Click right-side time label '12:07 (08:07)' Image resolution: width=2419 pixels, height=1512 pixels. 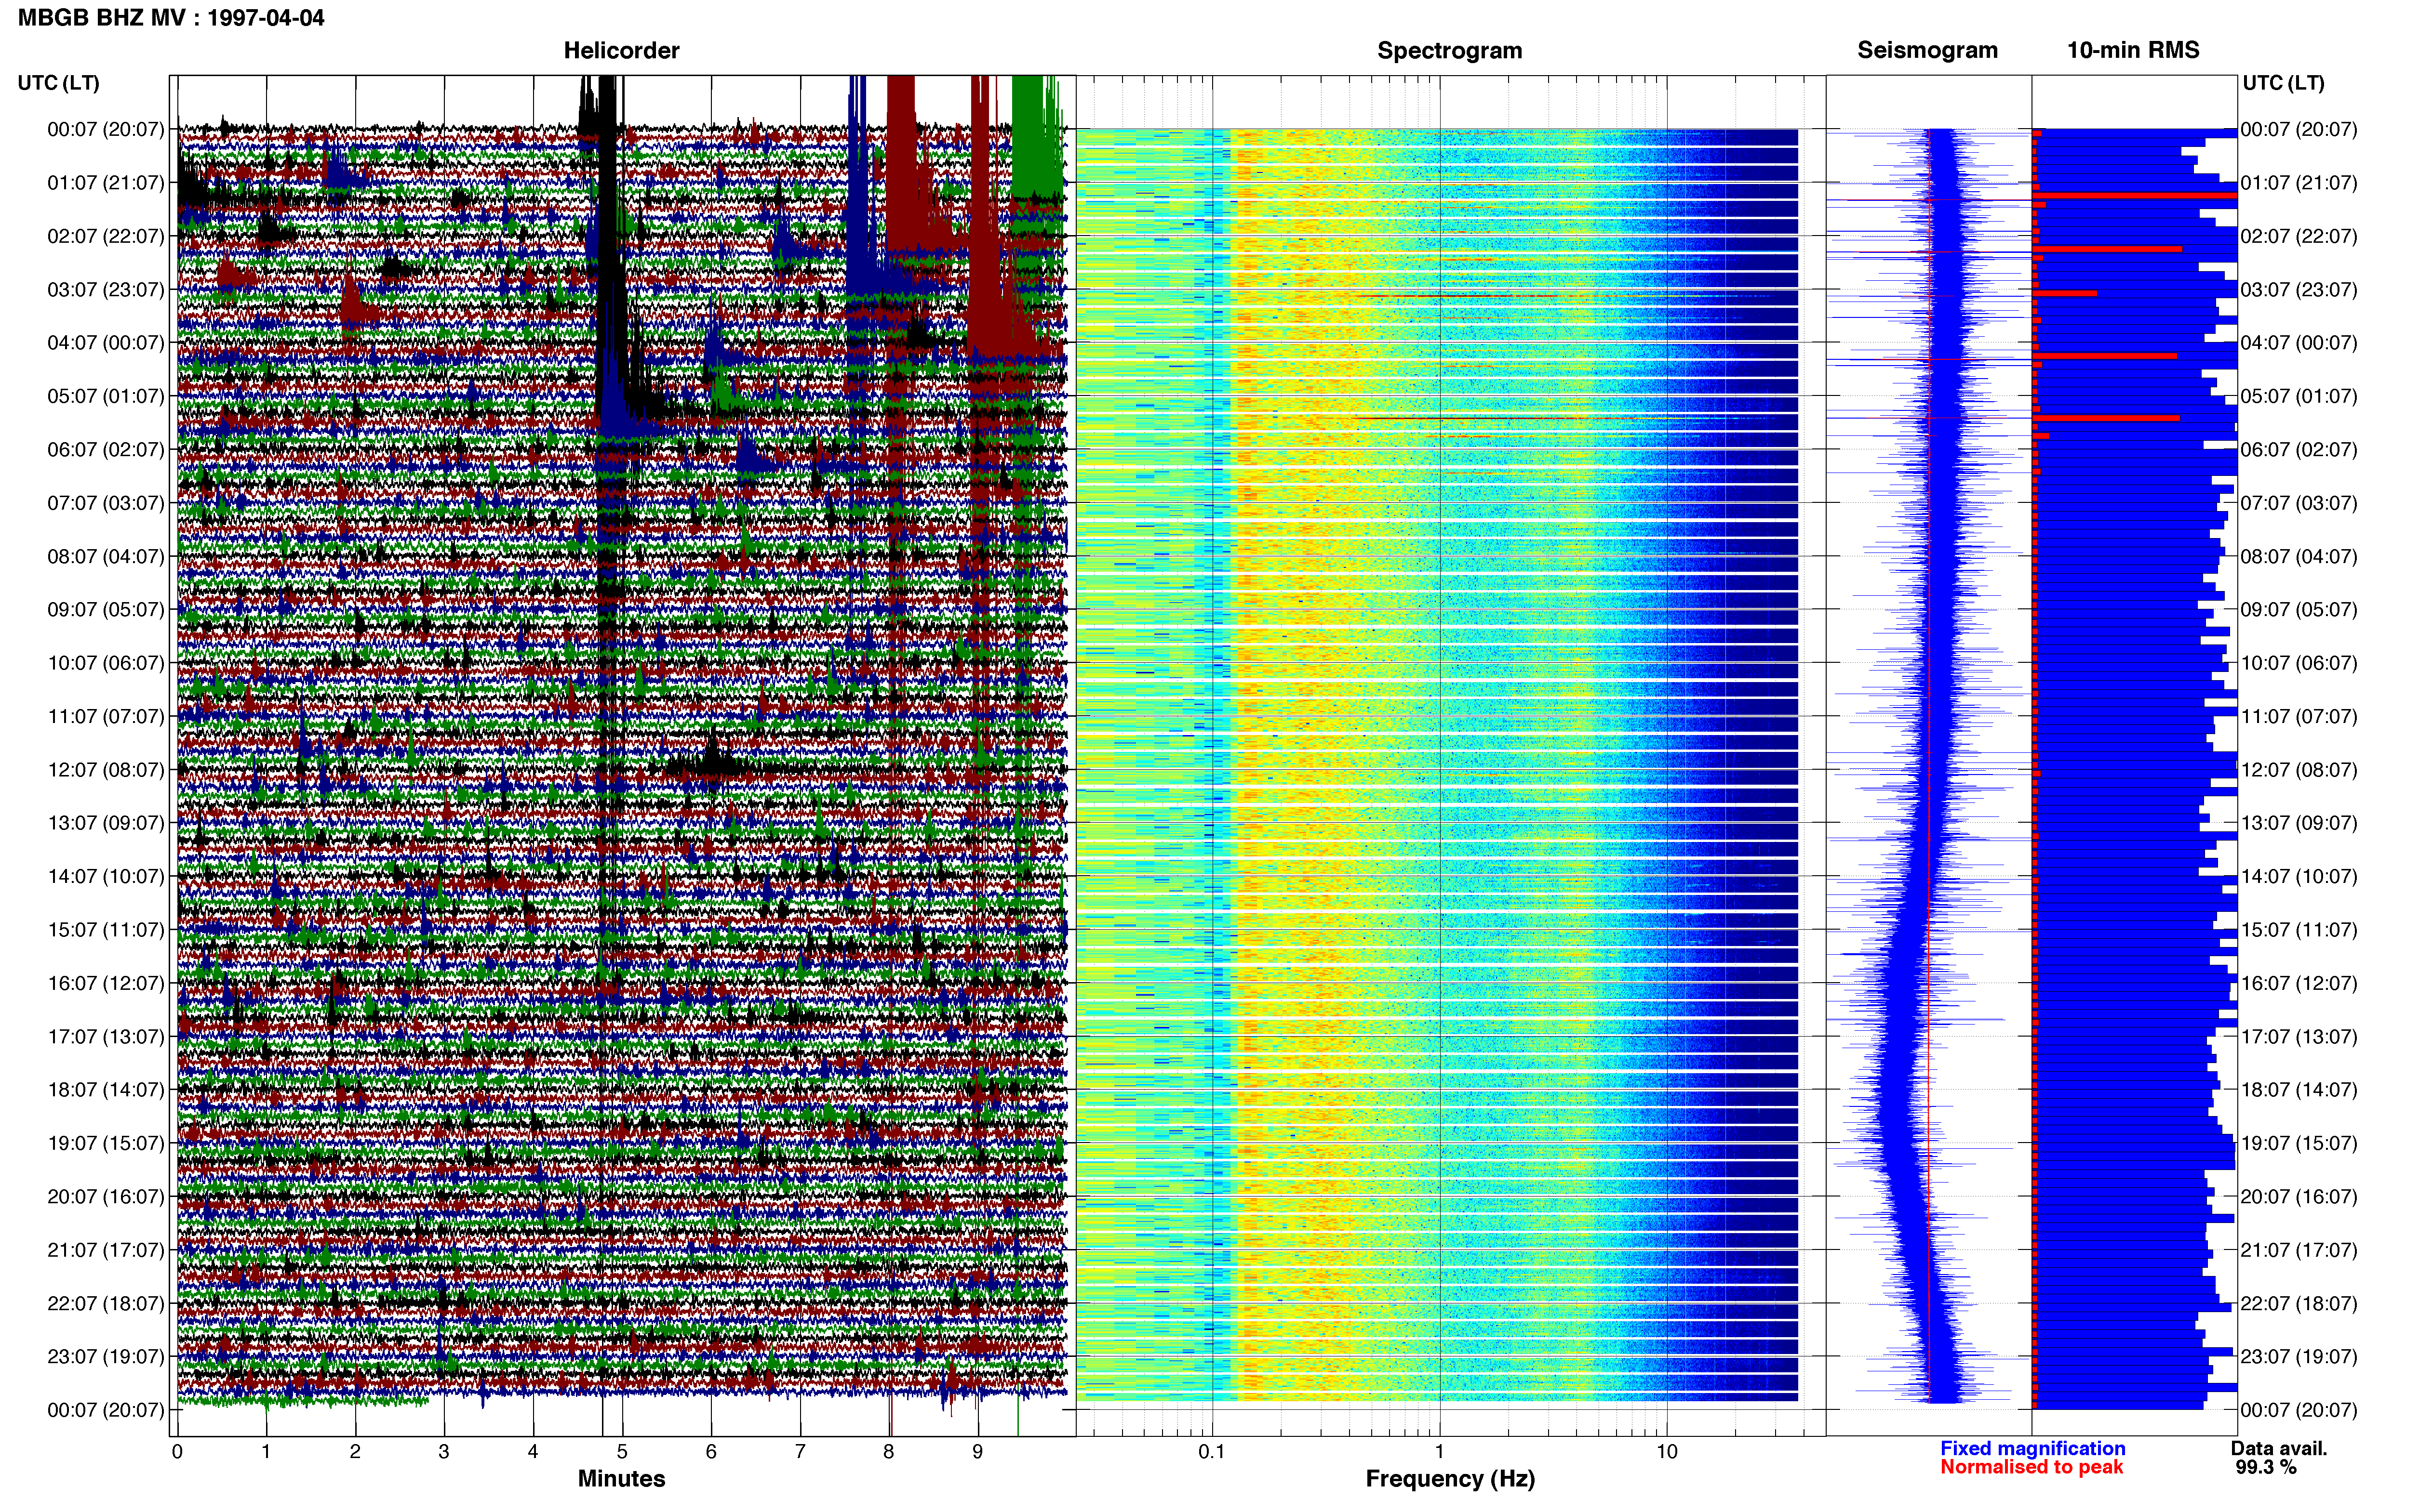click(2299, 770)
